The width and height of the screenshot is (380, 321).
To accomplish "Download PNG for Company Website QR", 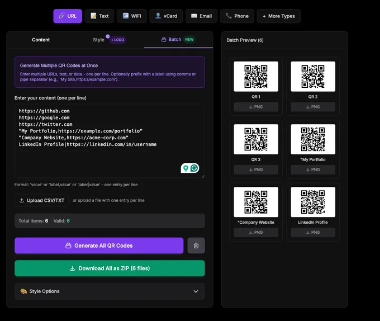I will [256, 233].
